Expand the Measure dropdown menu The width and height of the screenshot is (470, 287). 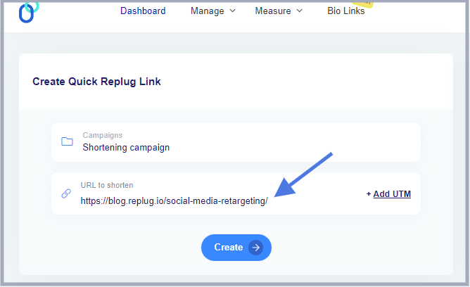(x=279, y=11)
